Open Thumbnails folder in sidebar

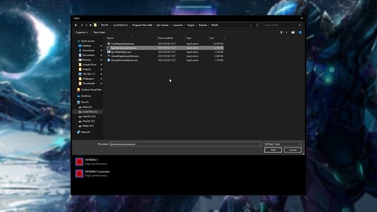89,84
